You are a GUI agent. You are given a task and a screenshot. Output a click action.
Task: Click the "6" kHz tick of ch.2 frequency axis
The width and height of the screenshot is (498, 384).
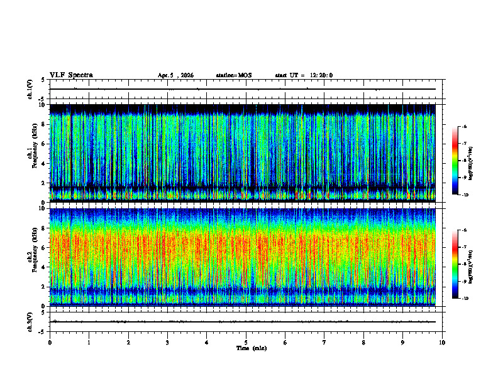point(44,248)
